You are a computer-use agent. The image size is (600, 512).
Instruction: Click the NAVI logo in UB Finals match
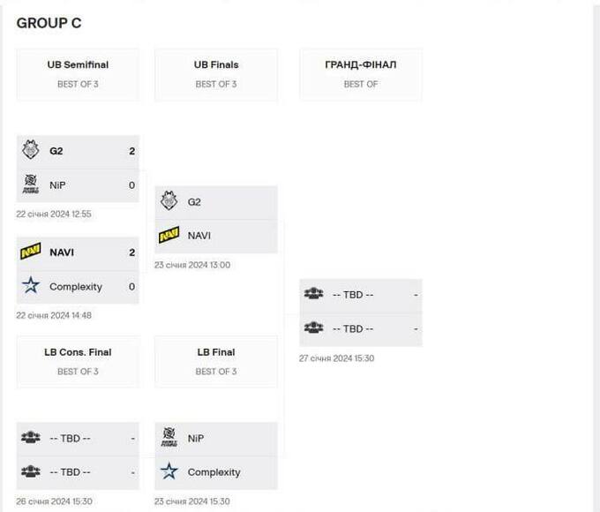click(169, 236)
